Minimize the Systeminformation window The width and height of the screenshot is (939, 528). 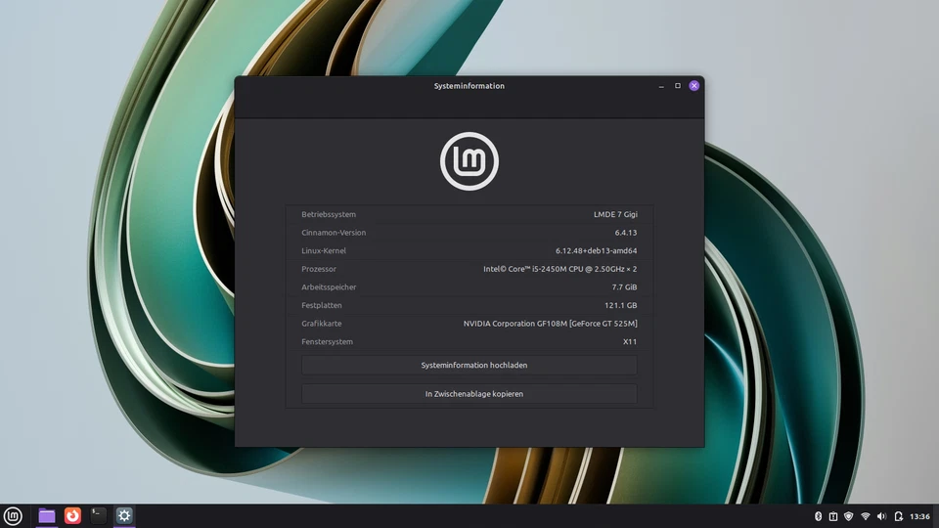point(660,86)
